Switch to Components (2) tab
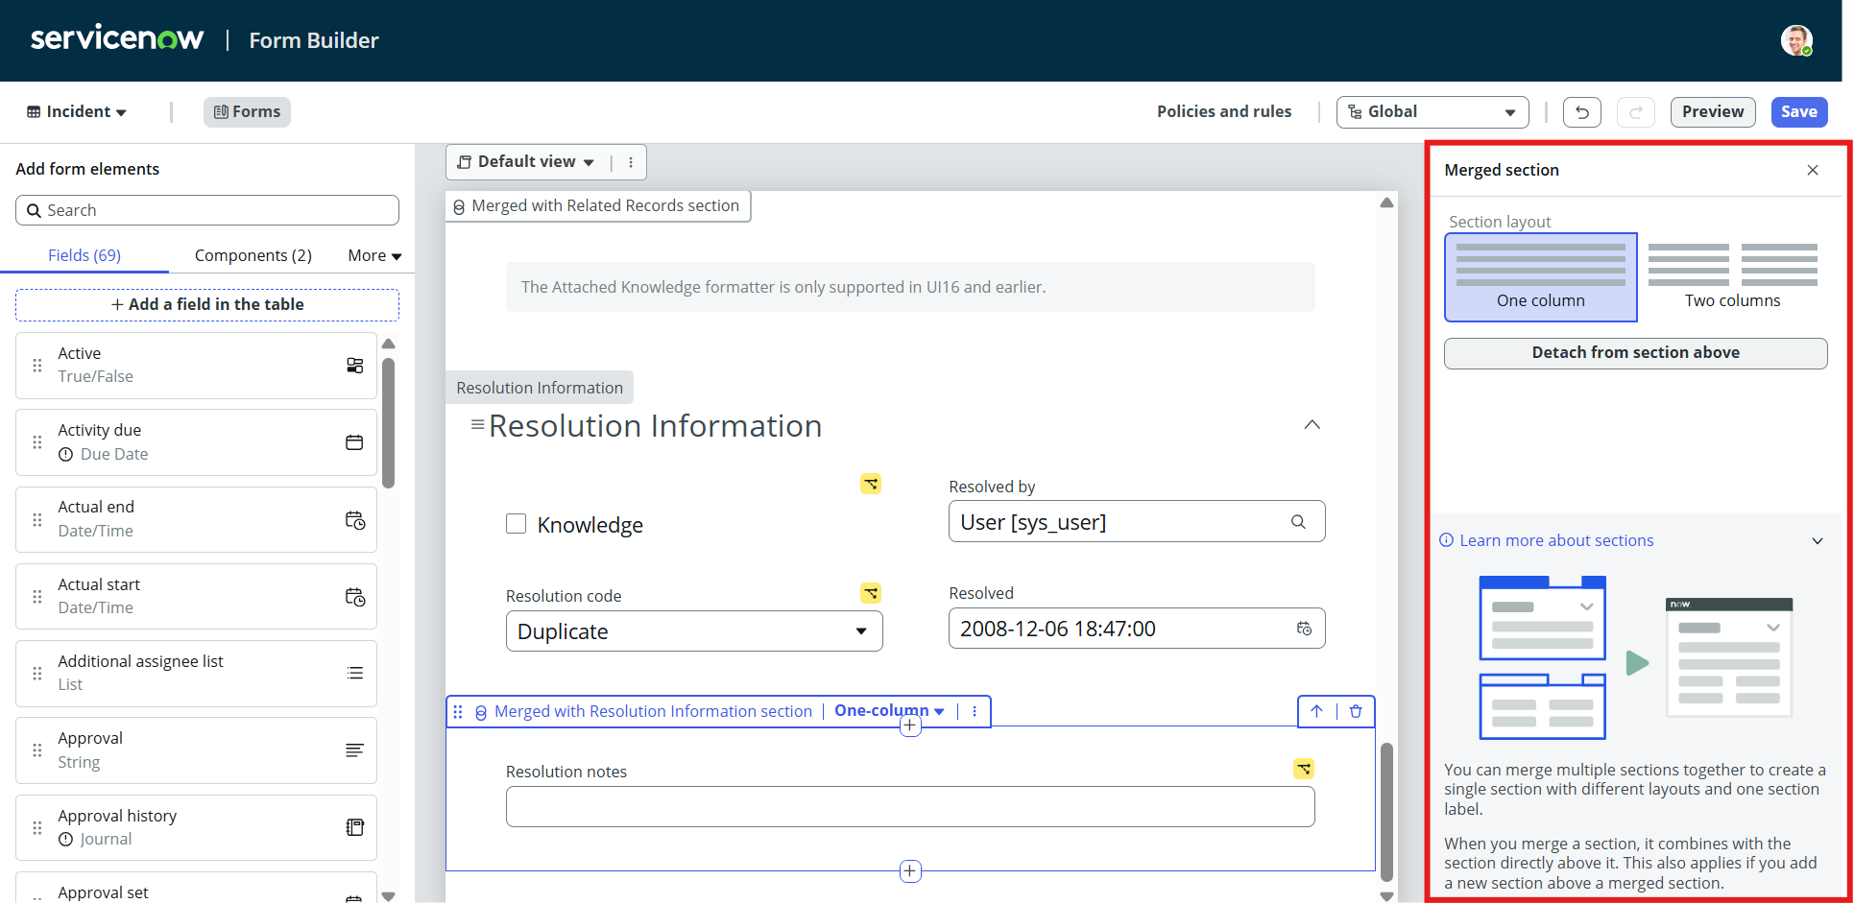Viewport: 1854px width, 904px height. [x=253, y=255]
